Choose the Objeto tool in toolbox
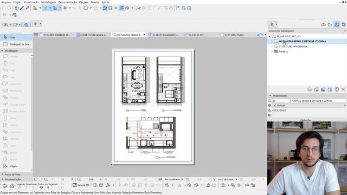 16,166
